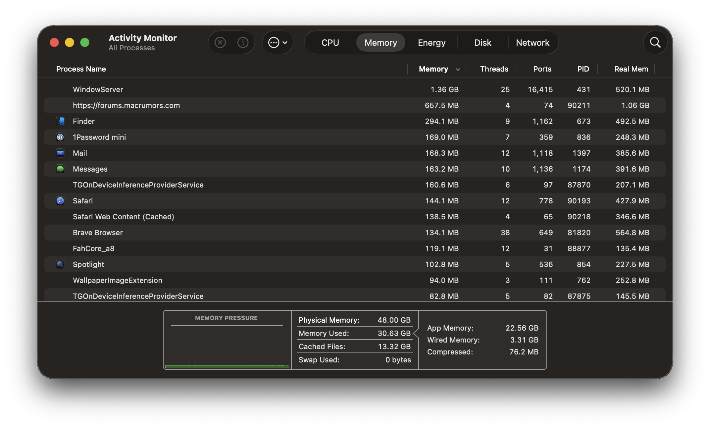Select the WindowServer process row
Screen dimensions: 710x428
(x=355, y=89)
